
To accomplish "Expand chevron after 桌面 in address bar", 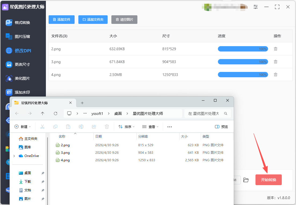I will click(x=127, y=114).
